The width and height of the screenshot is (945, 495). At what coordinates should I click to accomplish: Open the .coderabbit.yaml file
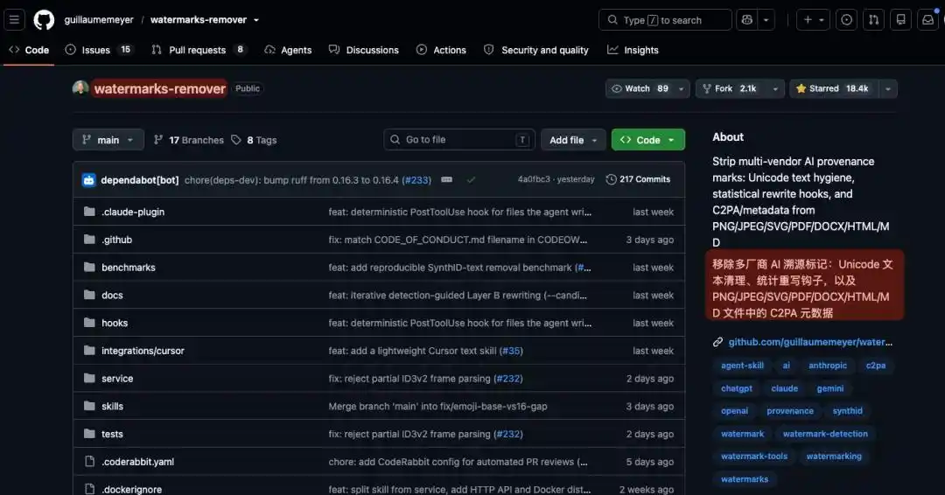137,461
